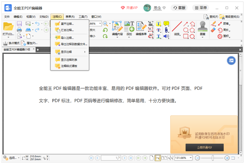Viewport: 245px width, 164px height.
Task: Select the red arrow drawing tool
Action: click(186, 24)
